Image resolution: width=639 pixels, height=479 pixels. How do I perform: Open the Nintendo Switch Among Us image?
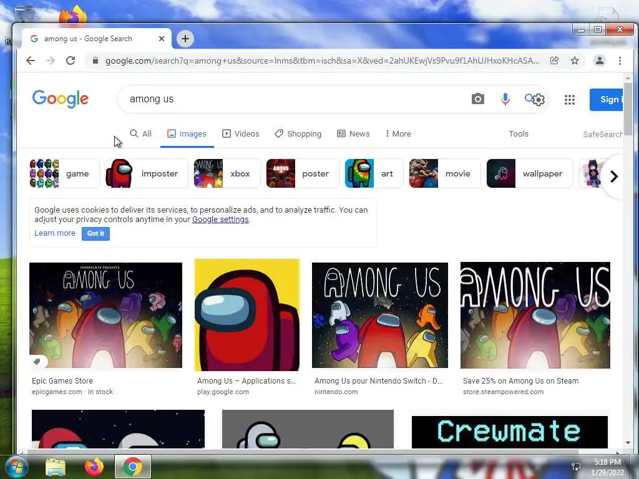click(380, 315)
